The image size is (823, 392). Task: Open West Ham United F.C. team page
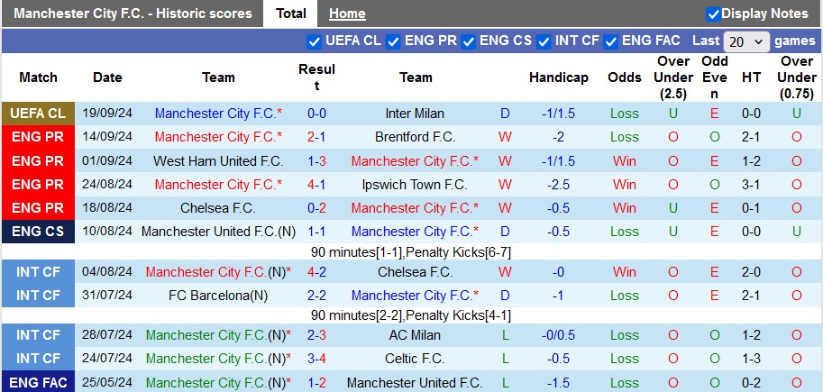pos(218,161)
